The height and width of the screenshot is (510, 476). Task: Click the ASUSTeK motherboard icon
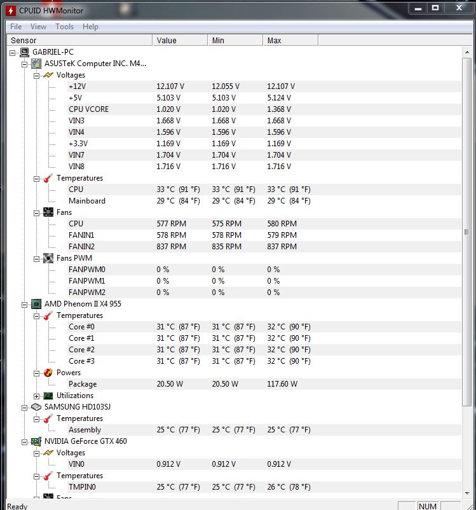[36, 64]
